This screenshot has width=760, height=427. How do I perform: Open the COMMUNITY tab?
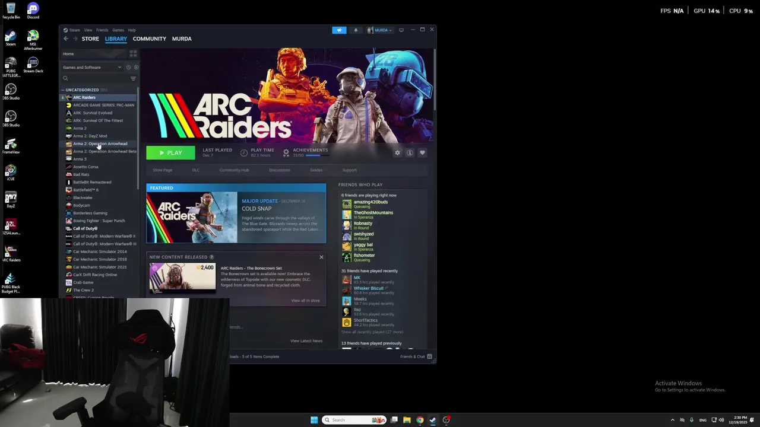pyautogui.click(x=149, y=39)
